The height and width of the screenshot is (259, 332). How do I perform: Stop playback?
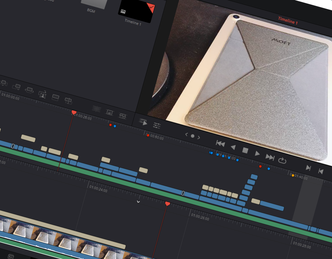(x=245, y=150)
